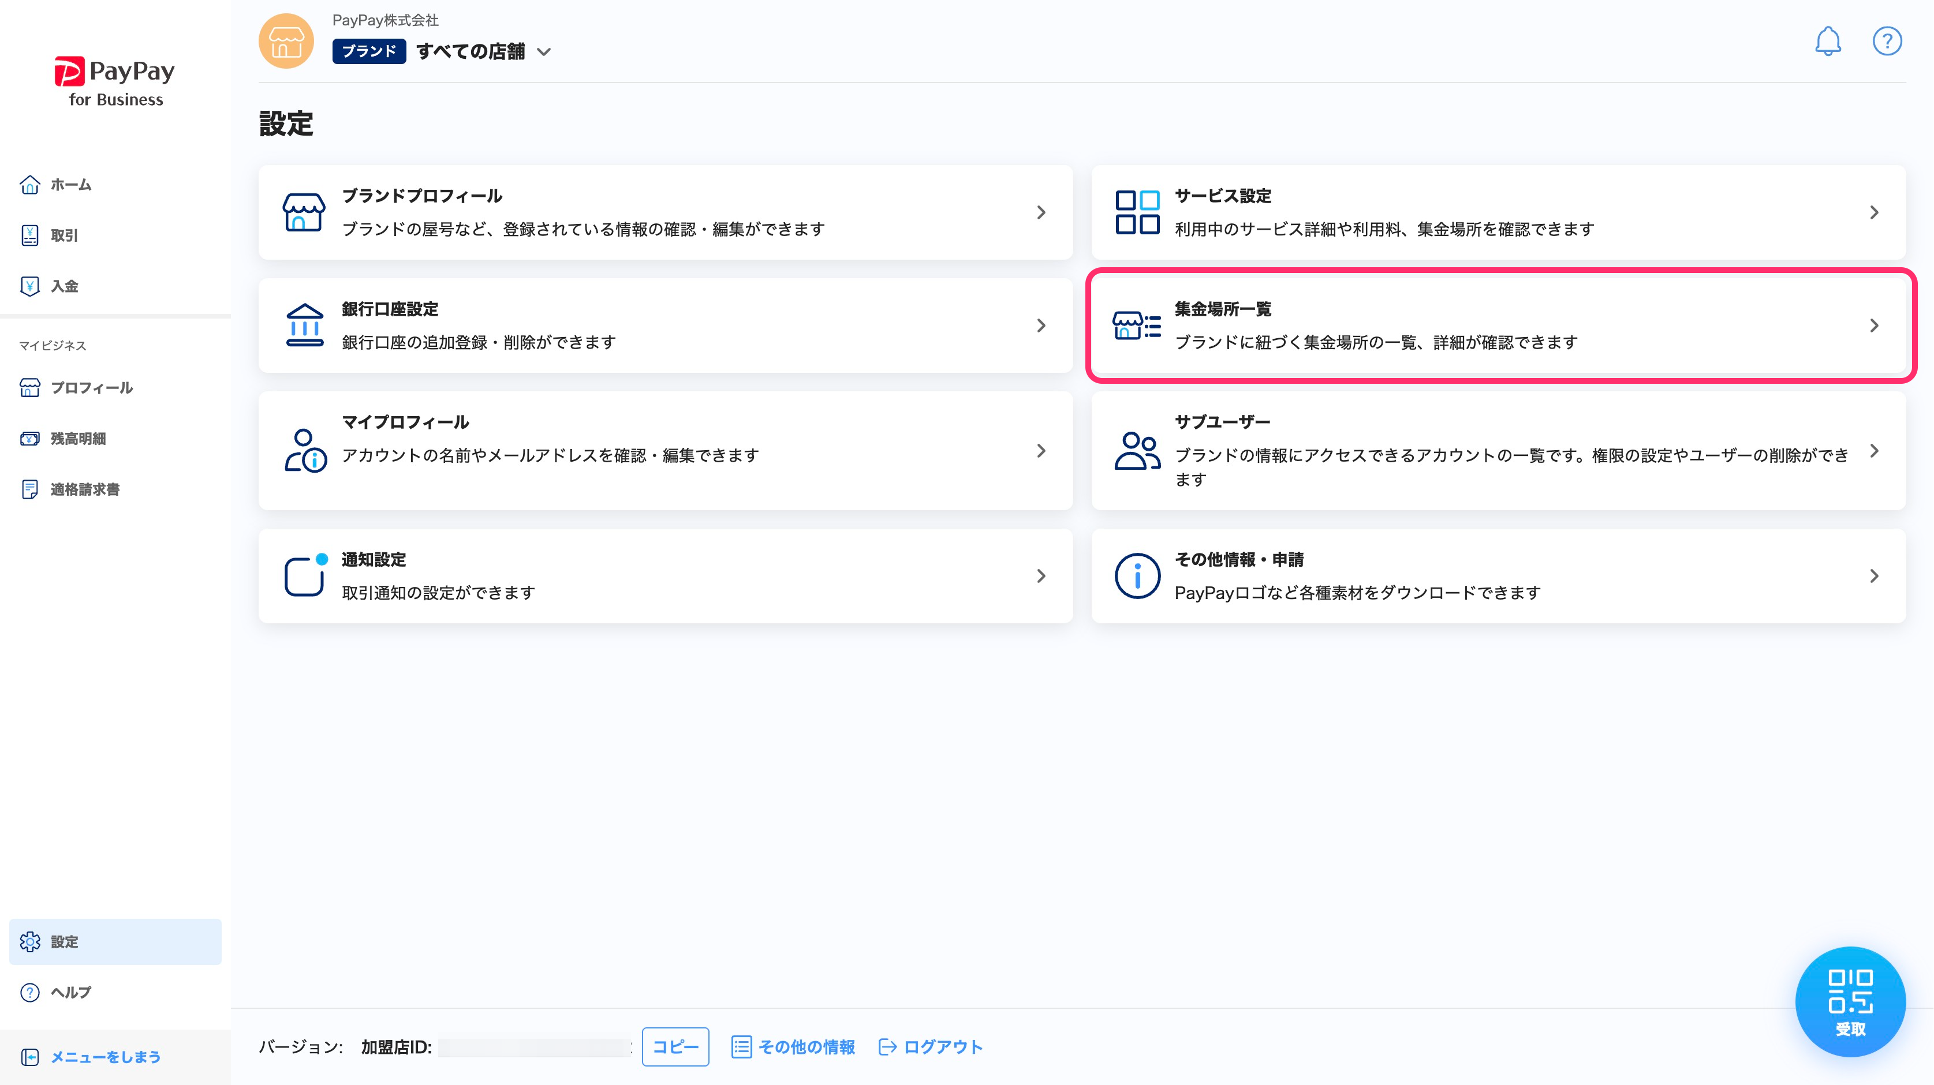
Task: Open the 集金場所一覧 card title
Action: [x=1223, y=309]
